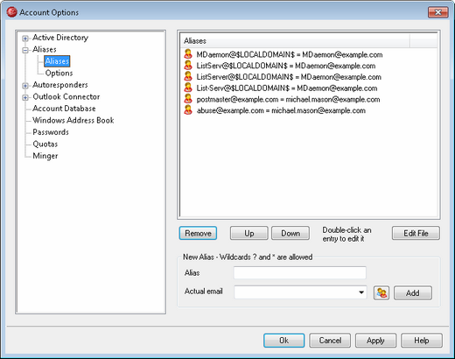Viewport: 455px width, 359px height.
Task: Expand the Autoresponders tree node
Action: tap(25, 86)
